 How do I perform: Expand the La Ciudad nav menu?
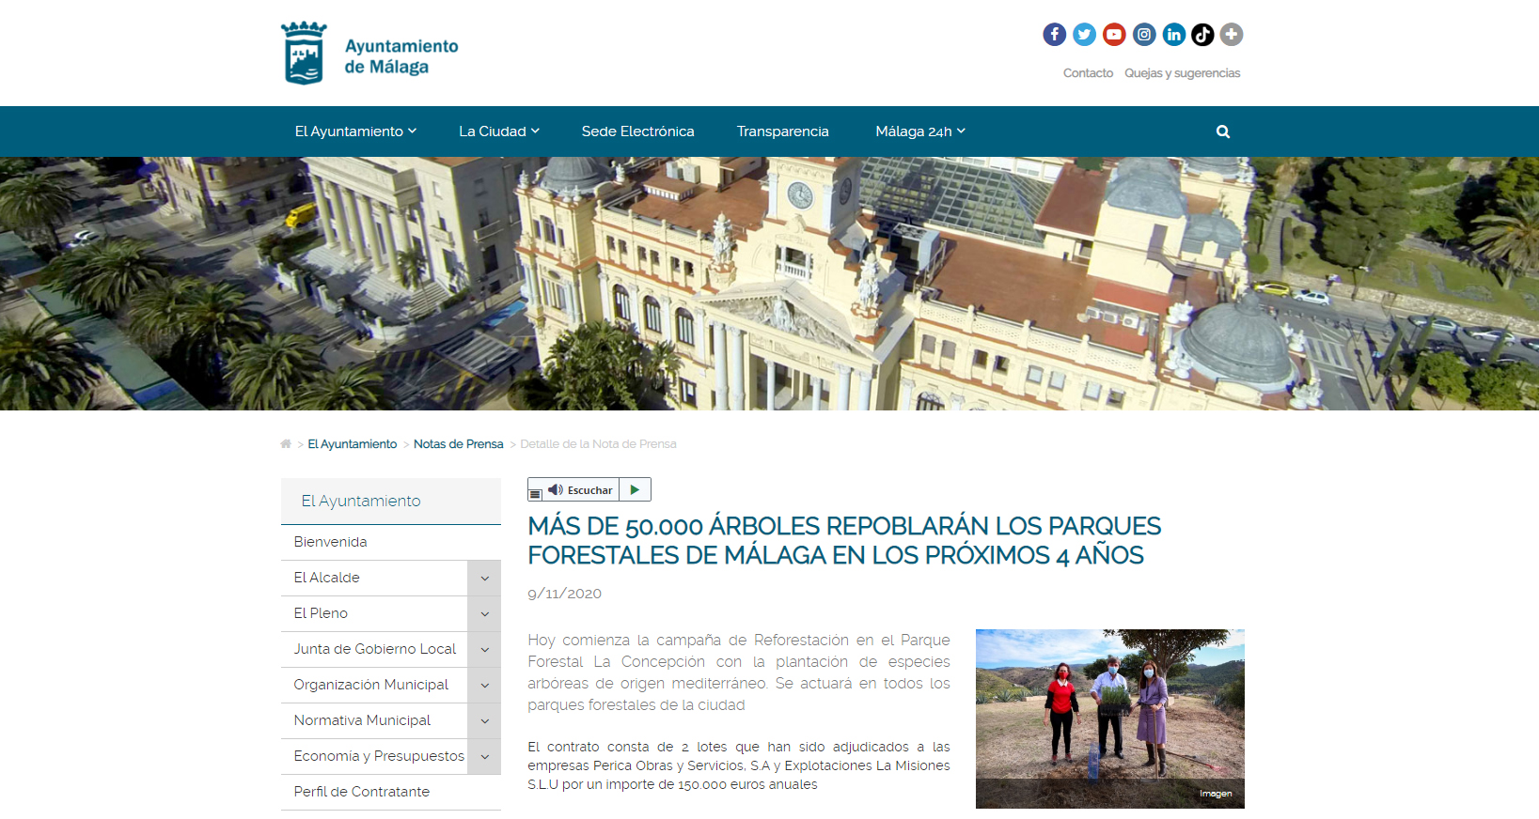tap(499, 131)
